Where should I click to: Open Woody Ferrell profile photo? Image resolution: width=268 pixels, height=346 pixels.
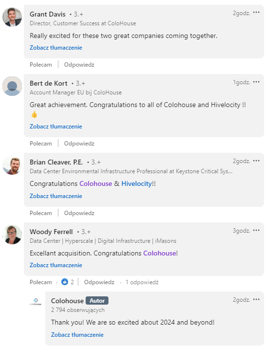click(12, 235)
